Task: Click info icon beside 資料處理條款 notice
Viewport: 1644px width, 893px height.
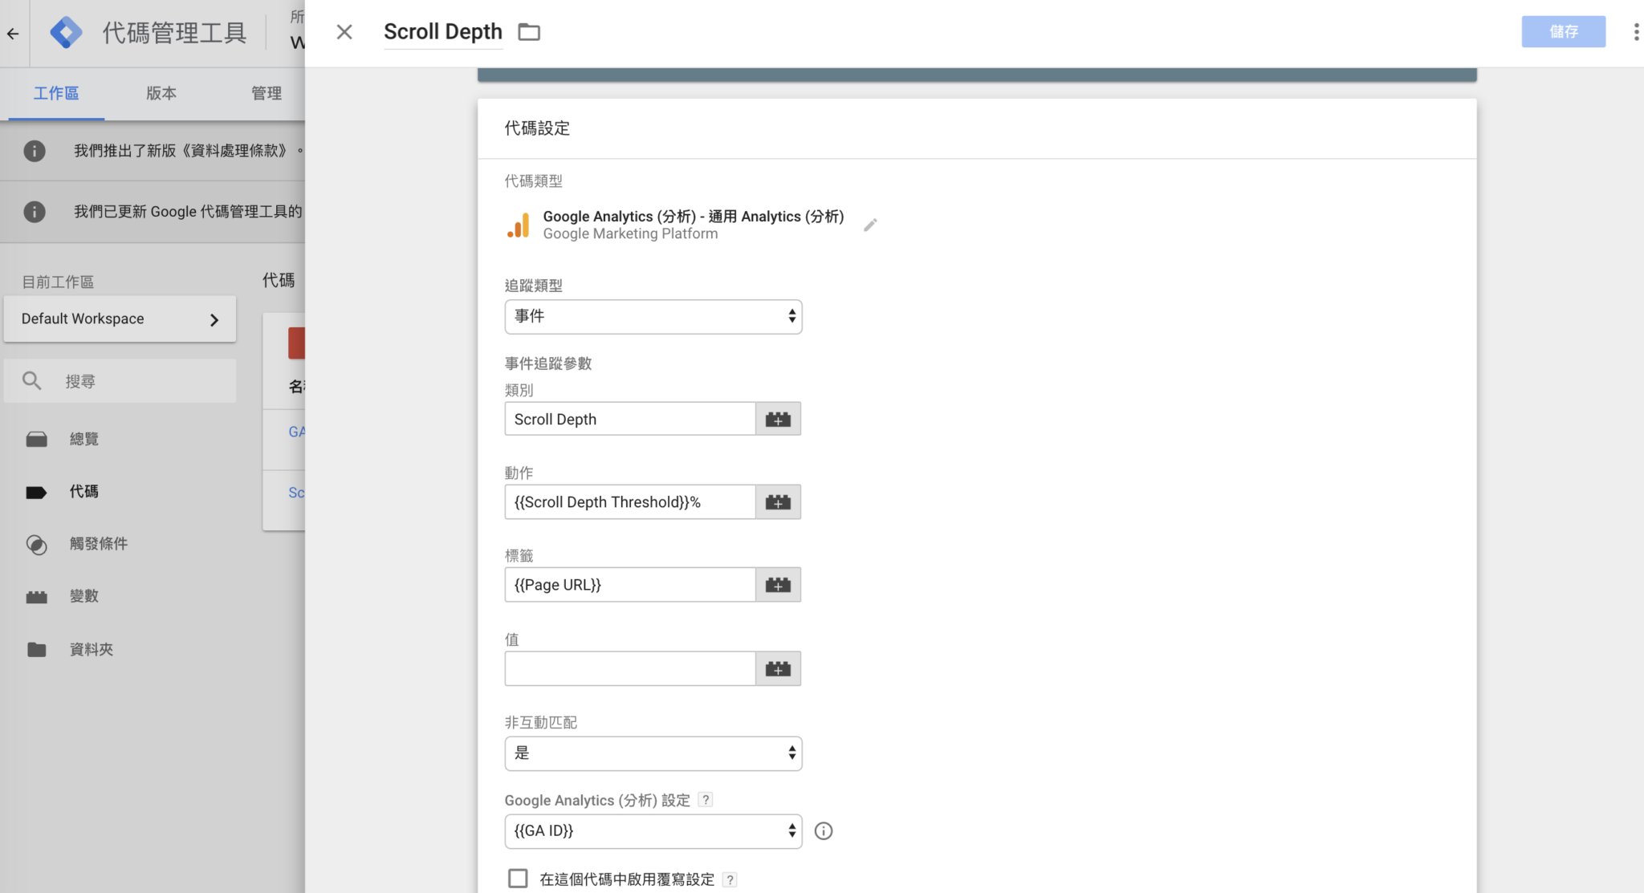Action: pos(35,151)
